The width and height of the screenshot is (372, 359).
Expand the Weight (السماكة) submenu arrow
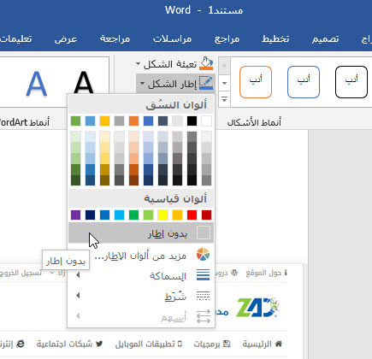point(78,275)
